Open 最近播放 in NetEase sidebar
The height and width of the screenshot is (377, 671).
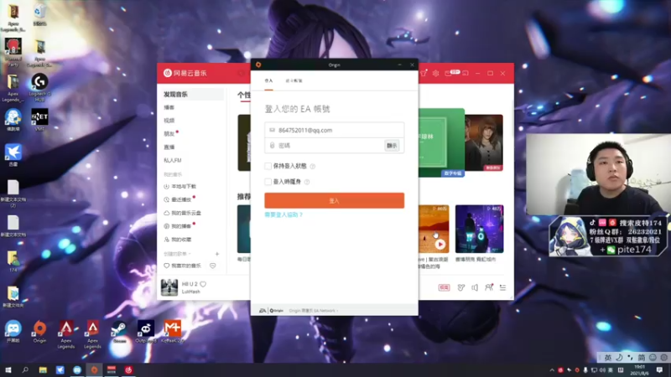tap(178, 199)
